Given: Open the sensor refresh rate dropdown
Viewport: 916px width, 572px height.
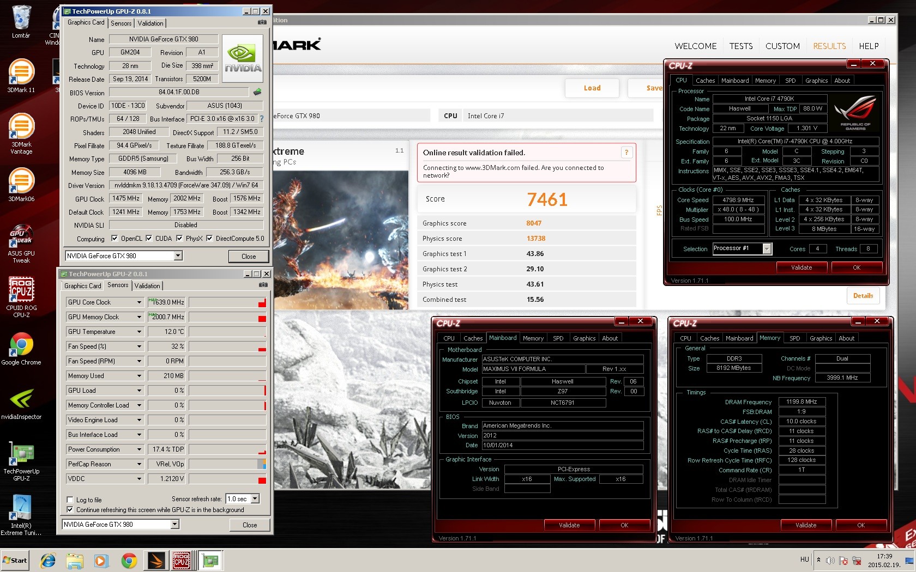Looking at the screenshot, I should (x=255, y=499).
